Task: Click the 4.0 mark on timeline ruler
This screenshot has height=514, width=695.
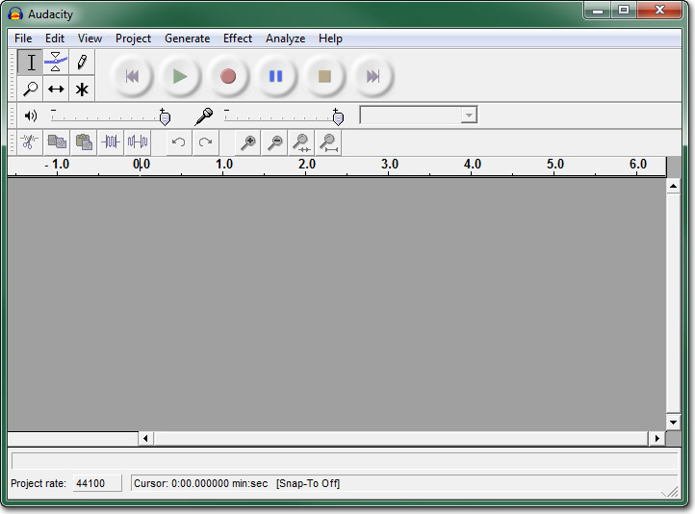Action: (472, 165)
